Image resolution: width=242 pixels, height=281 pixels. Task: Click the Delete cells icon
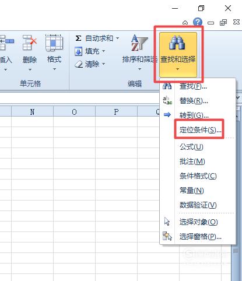[30, 43]
